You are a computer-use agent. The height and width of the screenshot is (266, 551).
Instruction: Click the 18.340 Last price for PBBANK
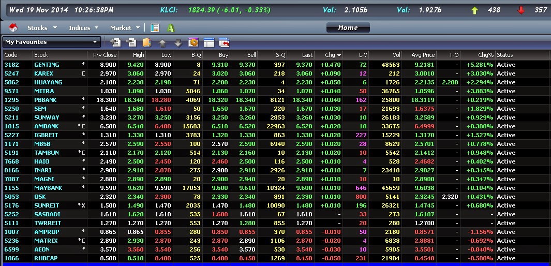[302, 100]
